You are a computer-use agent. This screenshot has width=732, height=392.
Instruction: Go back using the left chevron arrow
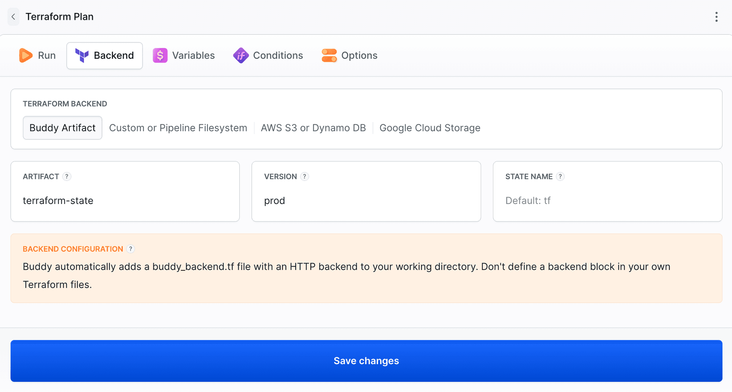13,17
